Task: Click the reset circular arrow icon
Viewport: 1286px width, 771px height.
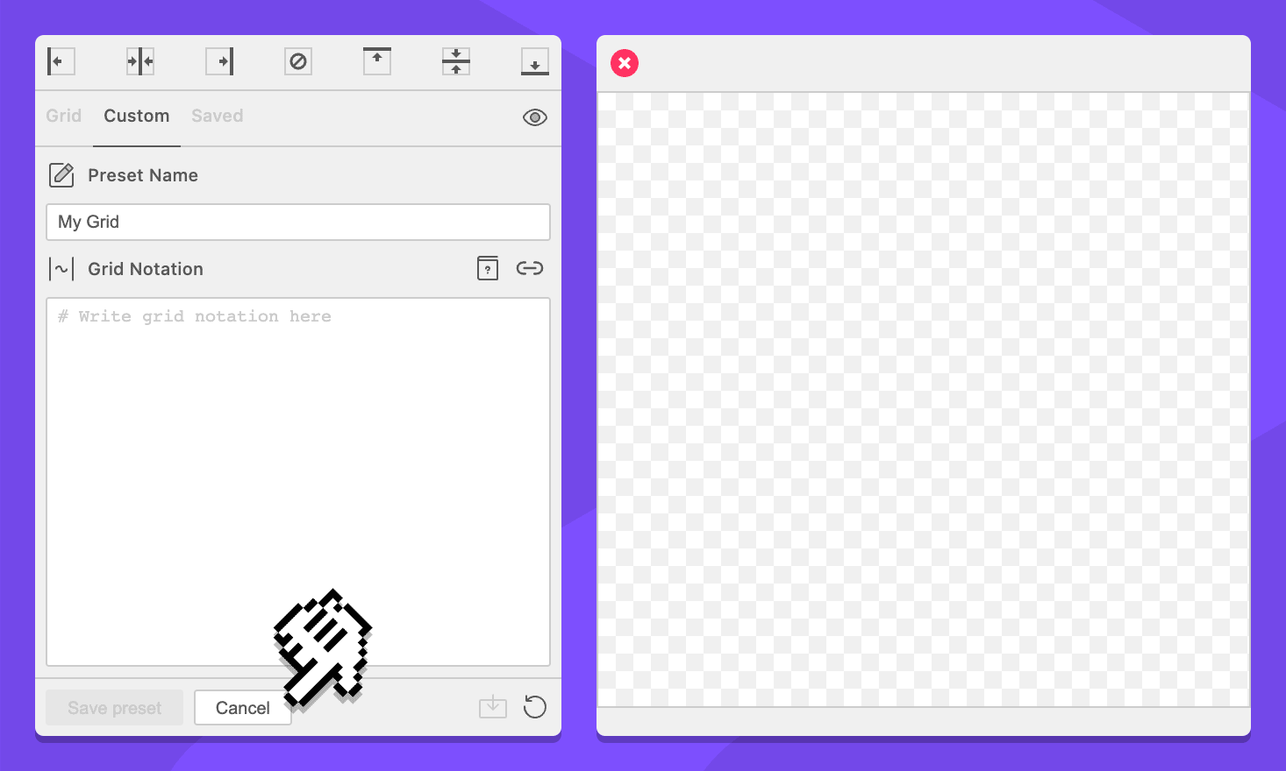Action: (x=534, y=707)
